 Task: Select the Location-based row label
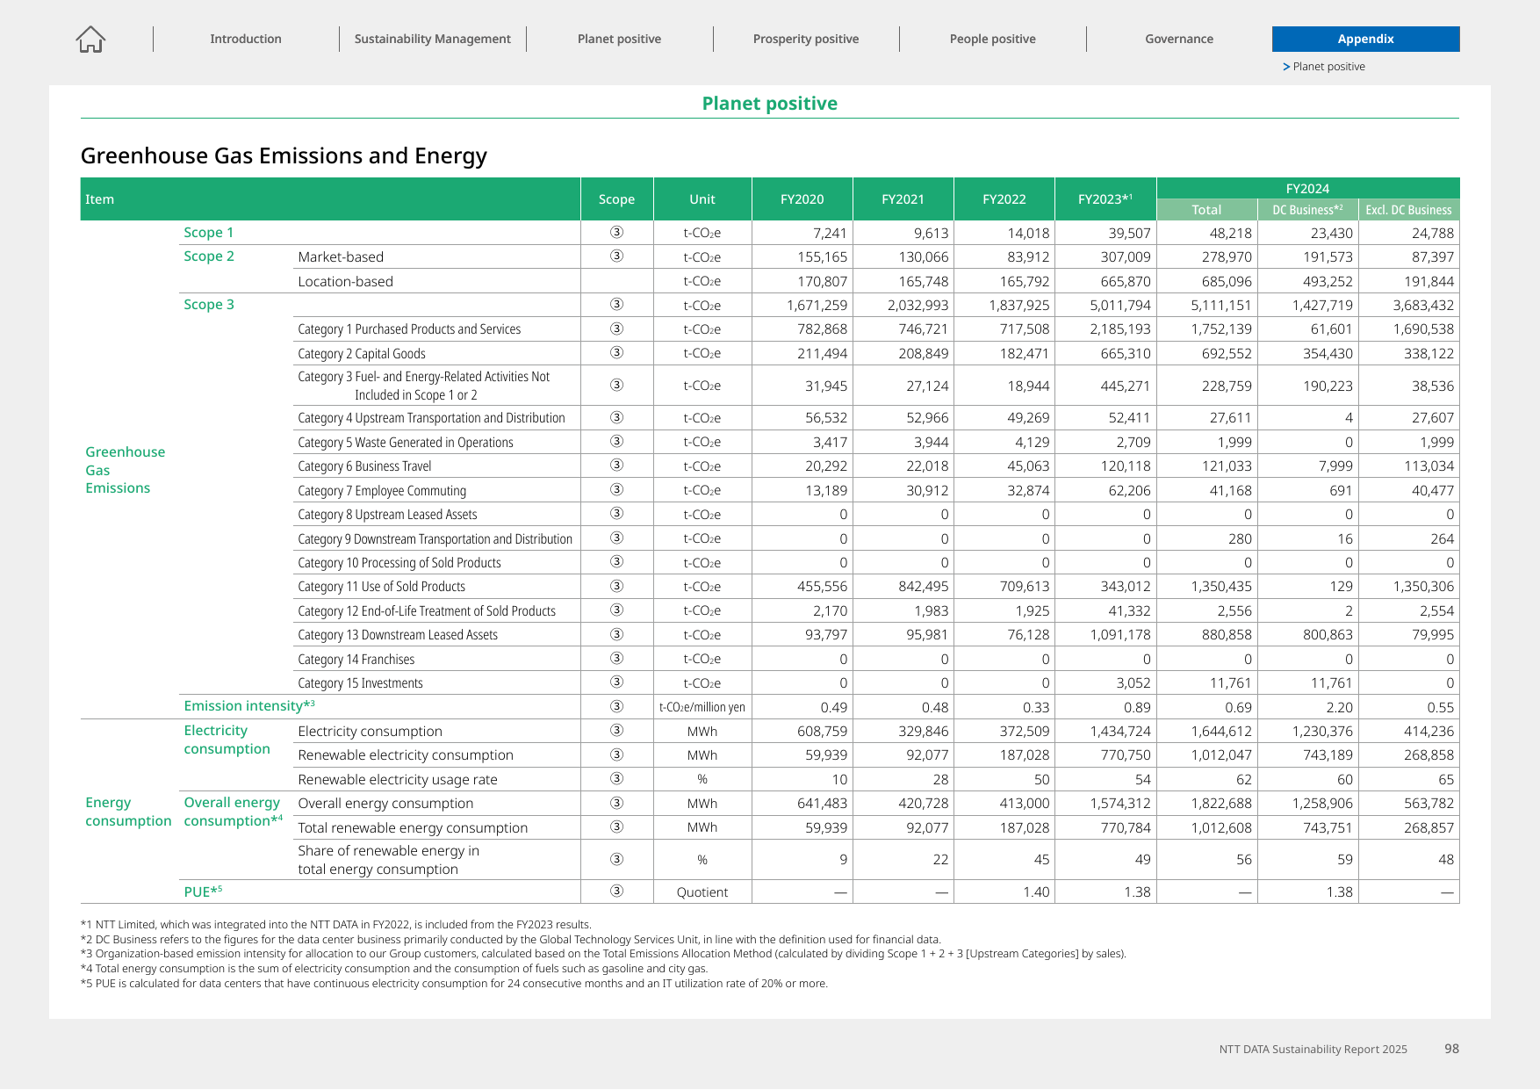[x=345, y=282]
